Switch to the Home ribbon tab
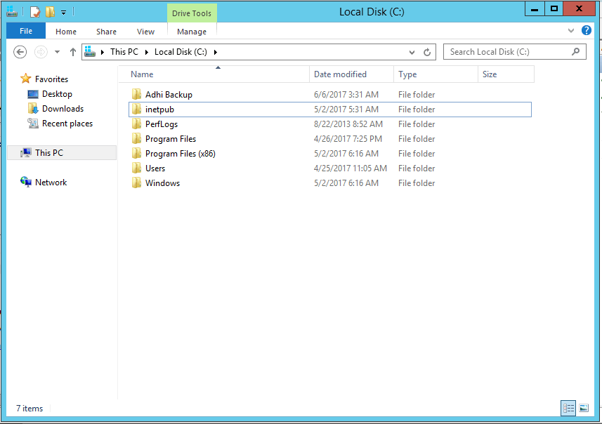 (x=66, y=32)
